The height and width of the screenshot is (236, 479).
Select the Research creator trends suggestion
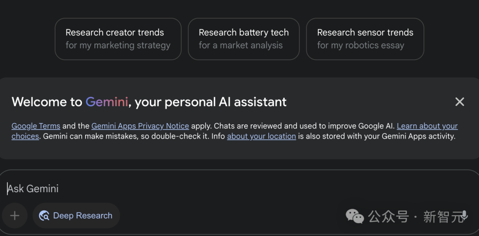118,39
